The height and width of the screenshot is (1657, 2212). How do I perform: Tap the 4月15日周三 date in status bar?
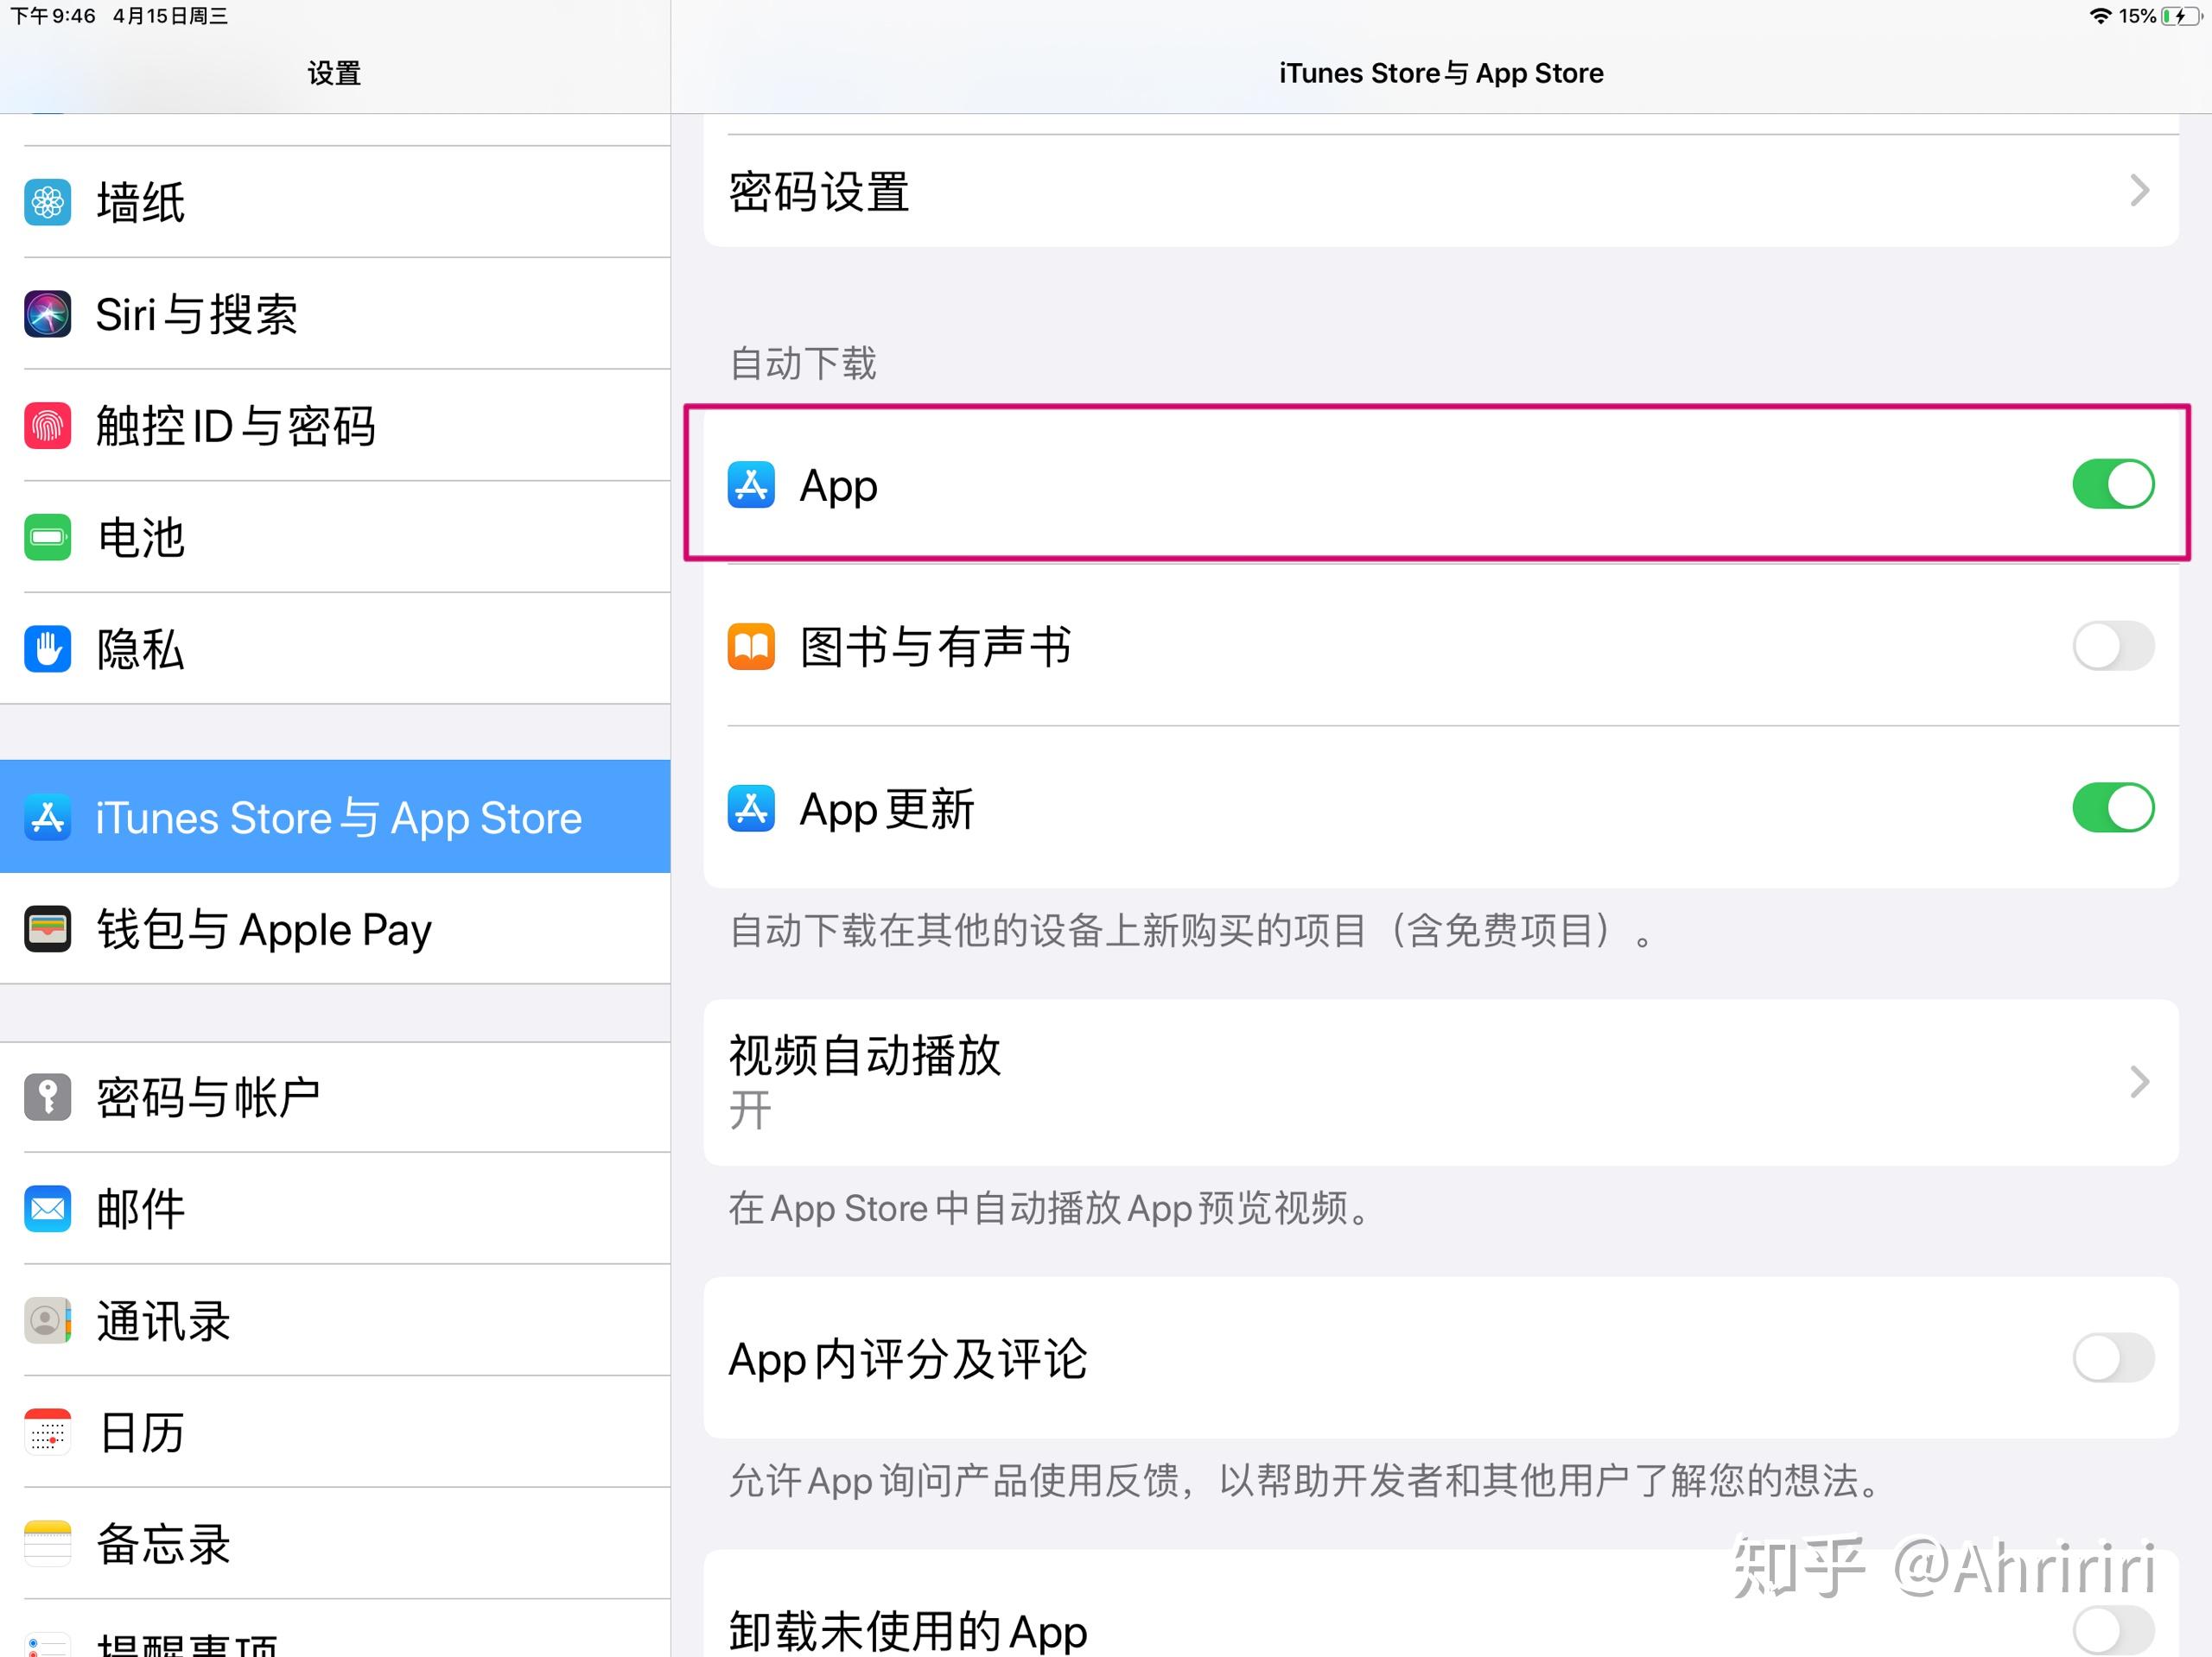coord(170,16)
